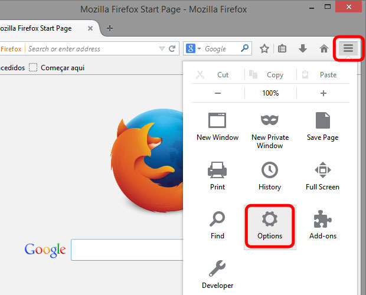The height and width of the screenshot is (295, 366).
Task: Click the search magnifier in Google box
Action: click(x=244, y=48)
